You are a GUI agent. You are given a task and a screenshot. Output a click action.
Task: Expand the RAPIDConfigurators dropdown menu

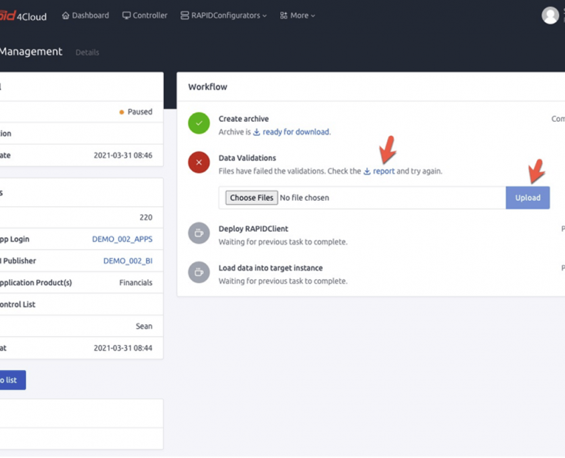pyautogui.click(x=223, y=15)
